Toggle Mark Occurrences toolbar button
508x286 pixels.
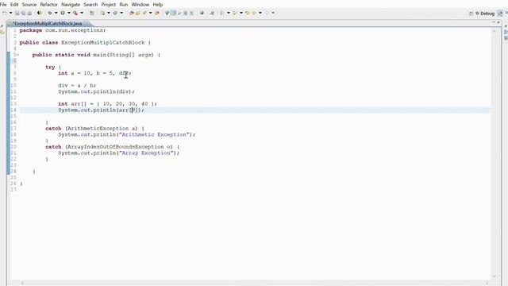pyautogui.click(x=173, y=13)
